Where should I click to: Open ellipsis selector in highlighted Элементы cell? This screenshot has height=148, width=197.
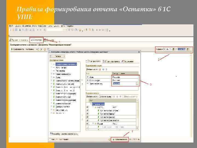tap(137, 83)
